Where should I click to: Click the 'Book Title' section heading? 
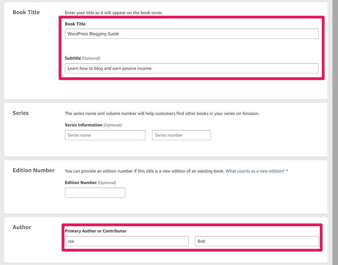coord(26,12)
